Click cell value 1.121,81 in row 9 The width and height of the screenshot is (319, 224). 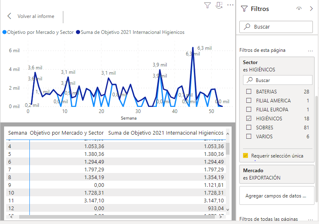pos(214,185)
